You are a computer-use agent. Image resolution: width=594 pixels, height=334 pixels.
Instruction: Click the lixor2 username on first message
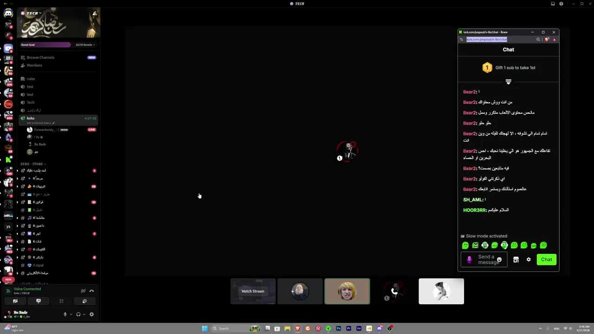pyautogui.click(x=470, y=92)
